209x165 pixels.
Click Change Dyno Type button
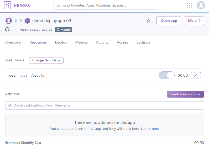[46, 60]
